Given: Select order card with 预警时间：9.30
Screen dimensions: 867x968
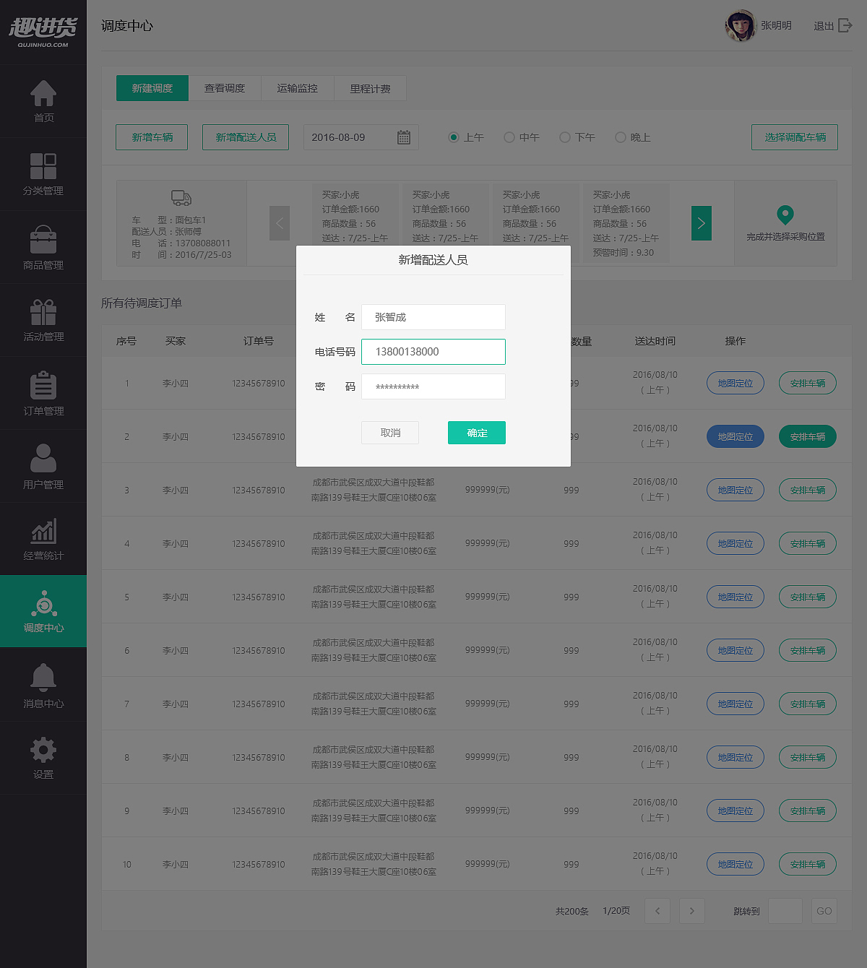Looking at the screenshot, I should [626, 223].
